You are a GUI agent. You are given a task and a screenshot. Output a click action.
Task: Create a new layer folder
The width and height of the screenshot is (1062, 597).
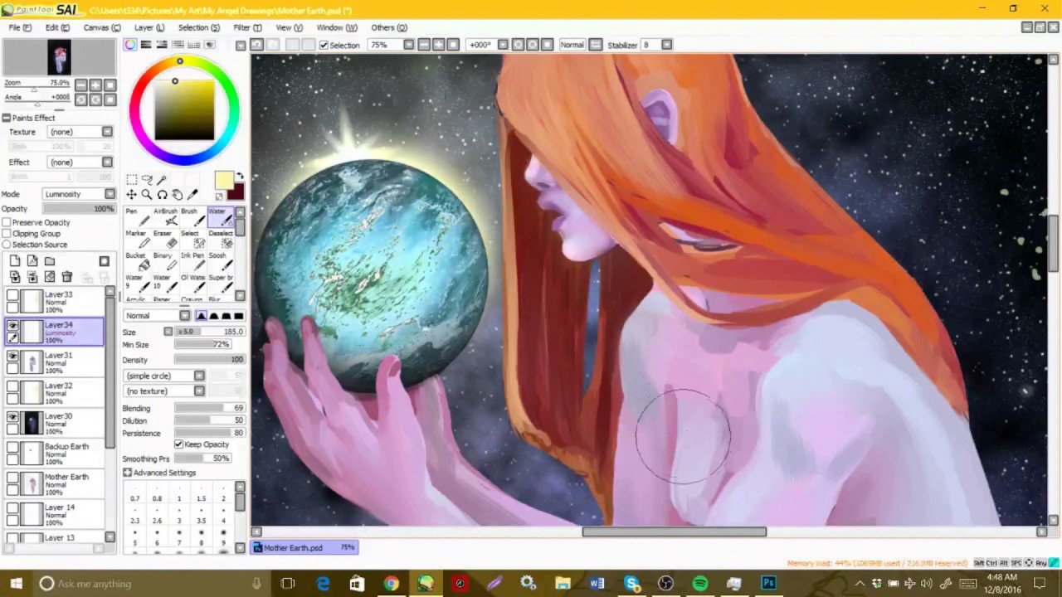[50, 261]
